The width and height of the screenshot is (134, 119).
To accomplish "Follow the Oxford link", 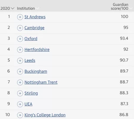I will click(31, 39).
